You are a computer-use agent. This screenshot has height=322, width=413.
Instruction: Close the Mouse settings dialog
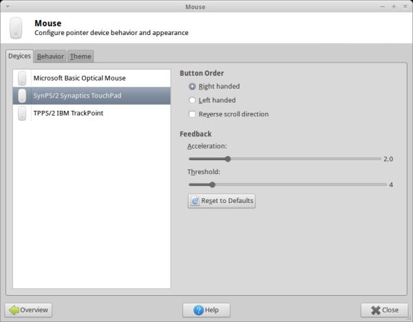tap(384, 310)
